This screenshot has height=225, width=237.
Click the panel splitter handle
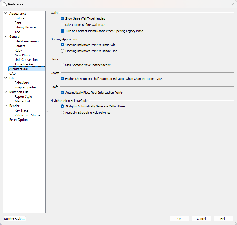click(47, 112)
